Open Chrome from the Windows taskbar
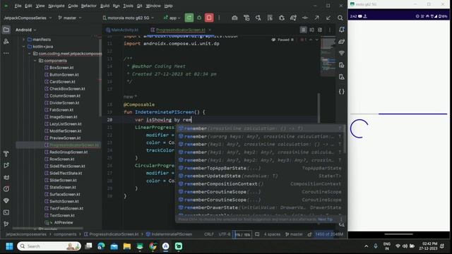 coord(153,246)
